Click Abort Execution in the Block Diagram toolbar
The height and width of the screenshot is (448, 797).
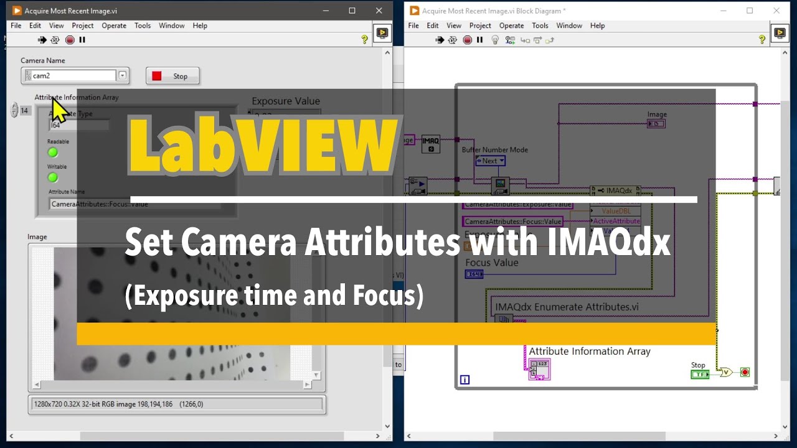coord(468,40)
